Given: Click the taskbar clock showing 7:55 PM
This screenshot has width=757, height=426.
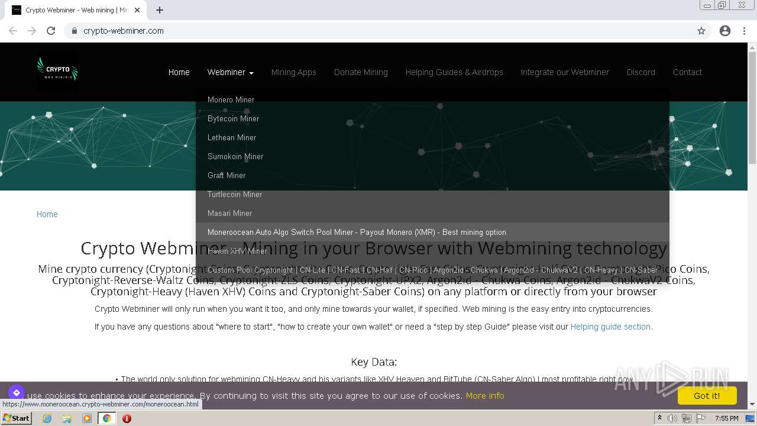Looking at the screenshot, I should 726,418.
